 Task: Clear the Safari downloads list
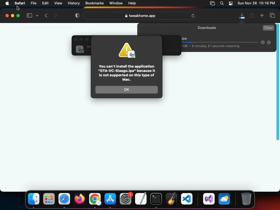[x=268, y=28]
